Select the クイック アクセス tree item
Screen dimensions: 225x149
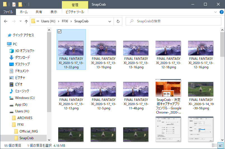point(21,35)
